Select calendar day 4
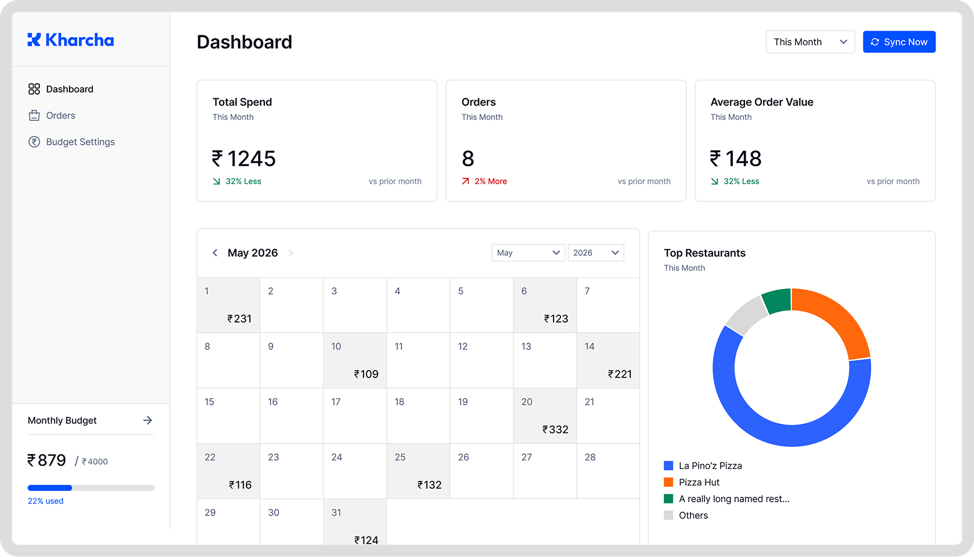Viewport: 974px width, 557px height. click(x=418, y=305)
